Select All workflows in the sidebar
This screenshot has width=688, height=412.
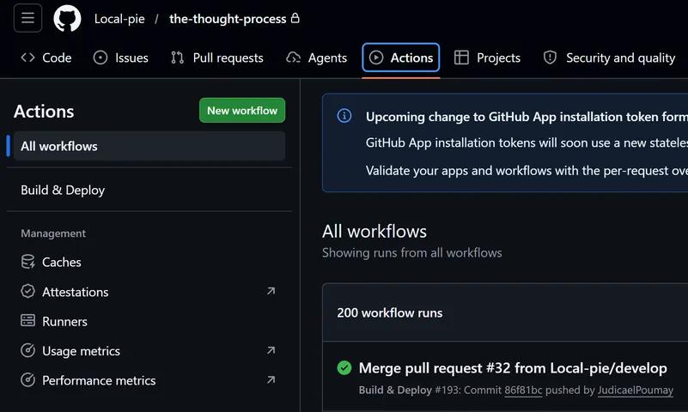click(149, 146)
